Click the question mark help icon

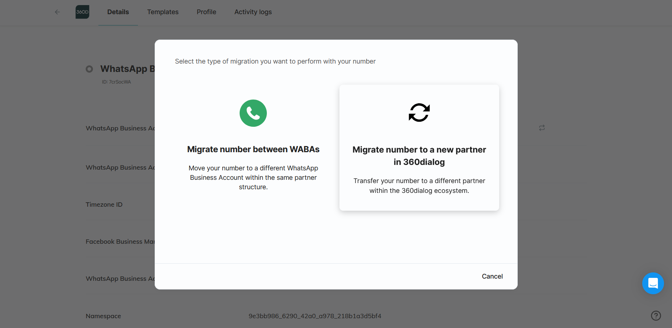(656, 316)
